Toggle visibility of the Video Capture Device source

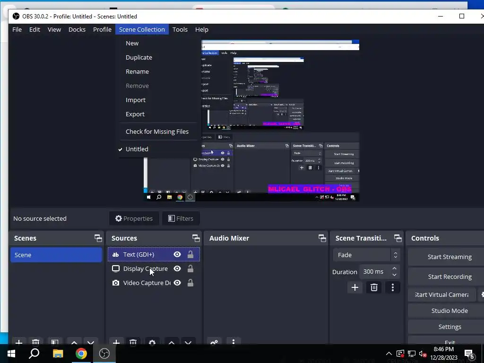[x=177, y=283]
